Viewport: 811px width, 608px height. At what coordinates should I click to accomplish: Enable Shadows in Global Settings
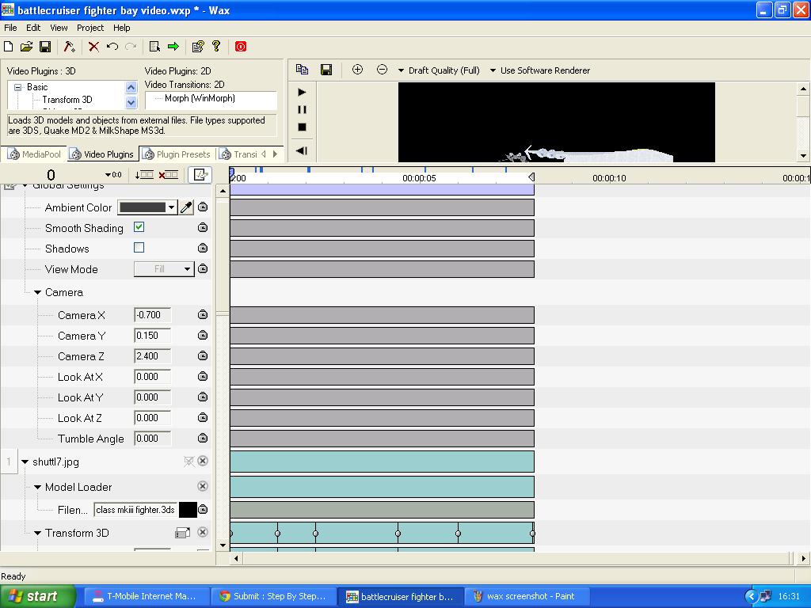139,249
